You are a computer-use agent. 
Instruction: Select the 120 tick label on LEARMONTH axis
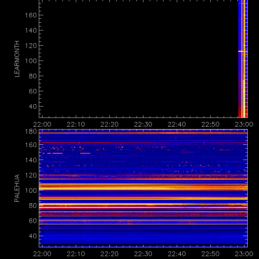(x=31, y=46)
